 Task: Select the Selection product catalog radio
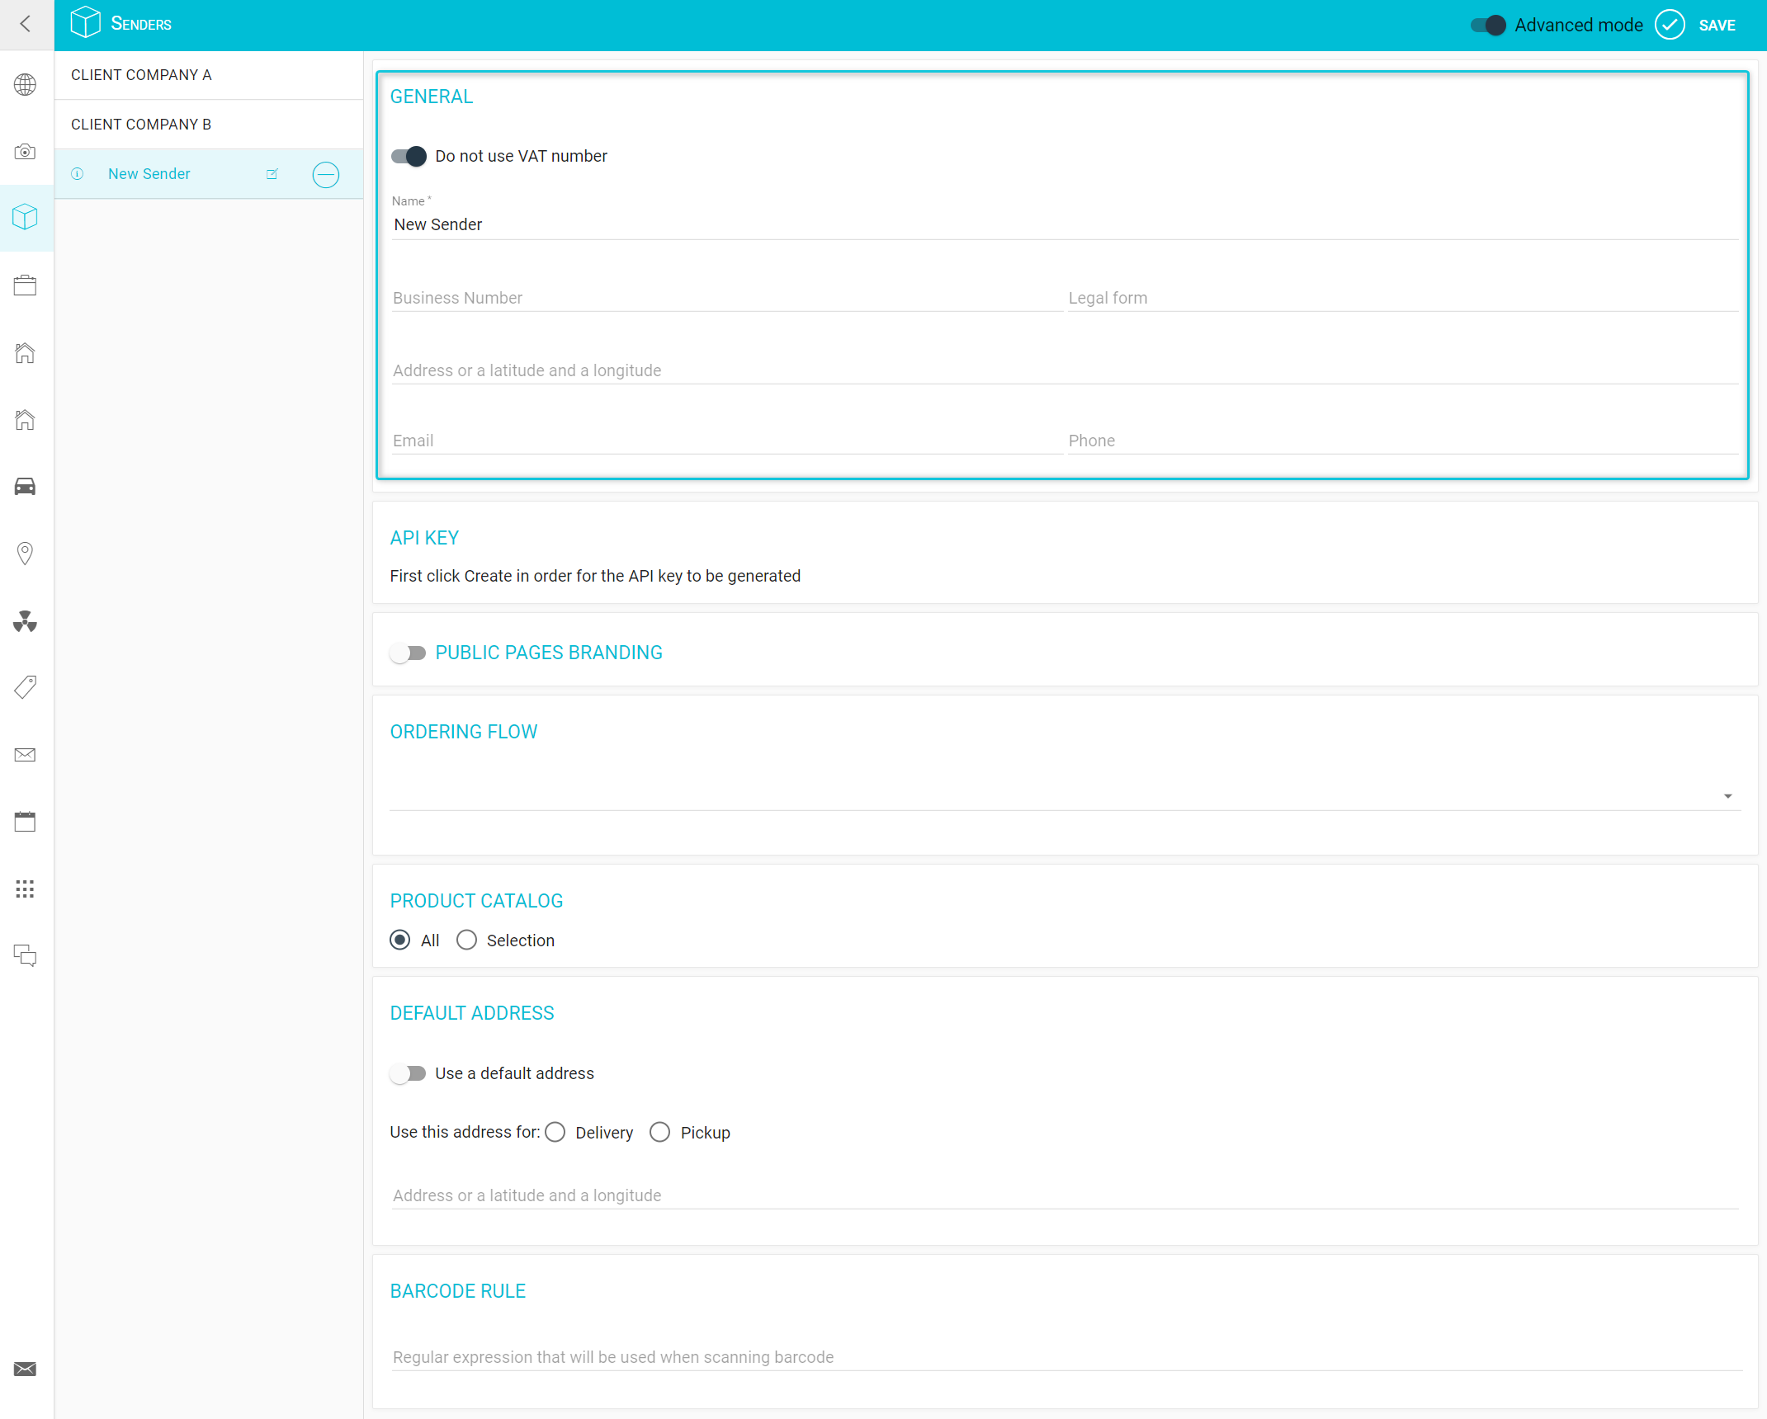pyautogui.click(x=467, y=940)
